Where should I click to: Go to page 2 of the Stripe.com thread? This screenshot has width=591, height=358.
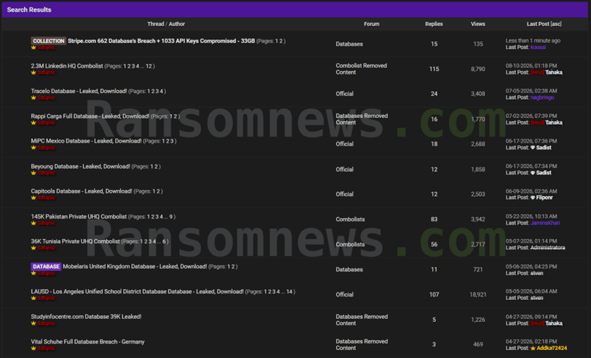(x=281, y=41)
